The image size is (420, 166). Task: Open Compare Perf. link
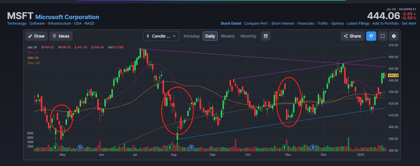pyautogui.click(x=256, y=23)
